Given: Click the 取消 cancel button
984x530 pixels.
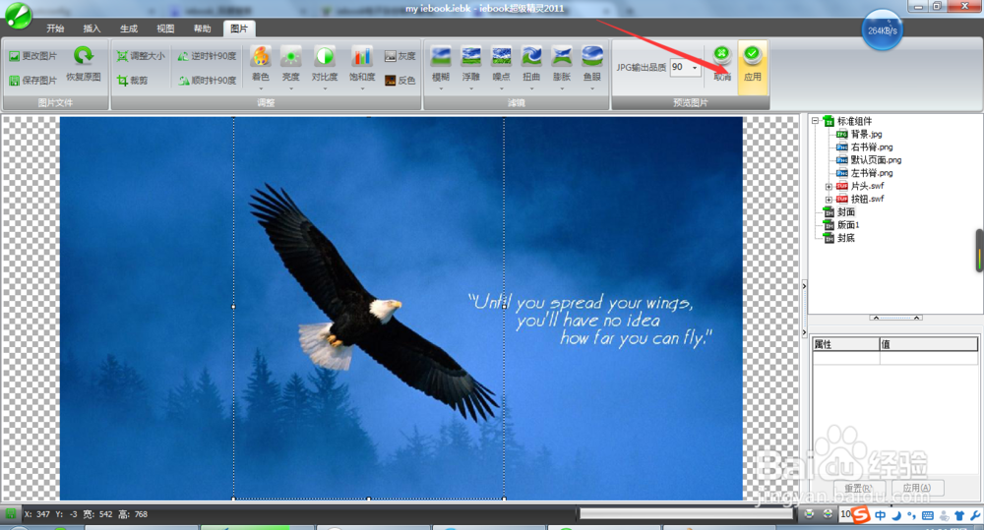Looking at the screenshot, I should pos(721,64).
